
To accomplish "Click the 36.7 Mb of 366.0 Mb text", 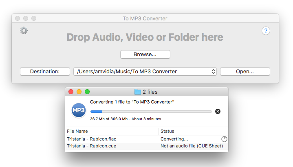I will pos(126,119).
